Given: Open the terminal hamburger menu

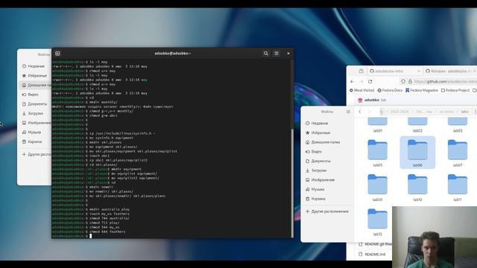Looking at the screenshot, I should [x=277, y=54].
